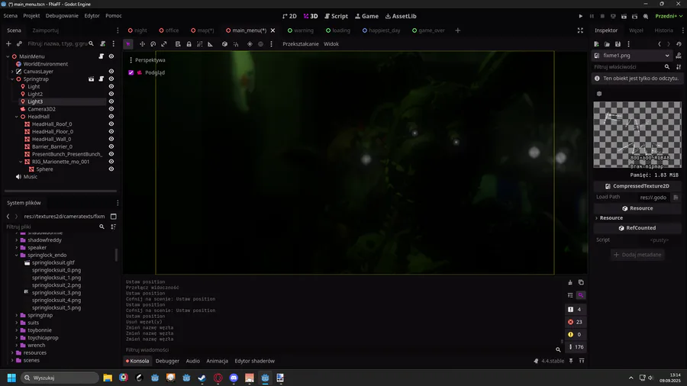Add a new node with plus icon

coord(8,43)
